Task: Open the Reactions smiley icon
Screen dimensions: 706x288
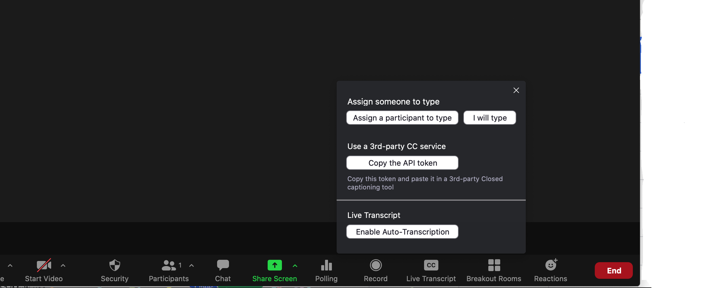Action: [550, 265]
